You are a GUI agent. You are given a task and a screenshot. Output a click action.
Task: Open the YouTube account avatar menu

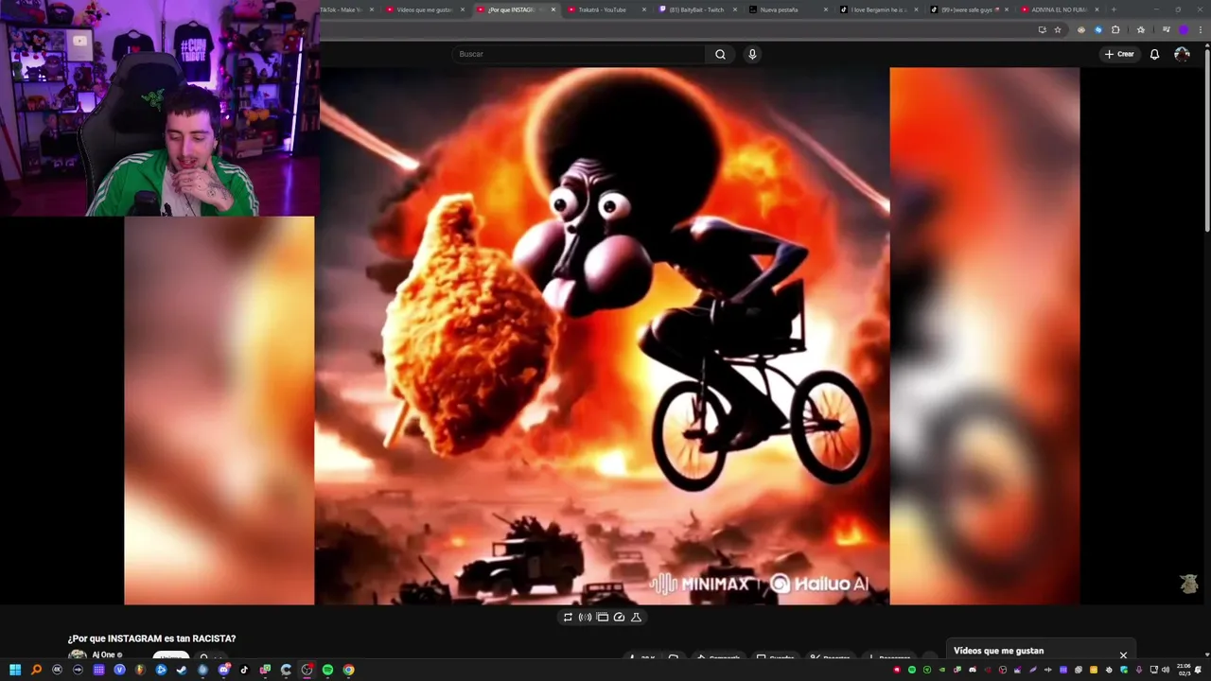(x=1182, y=54)
